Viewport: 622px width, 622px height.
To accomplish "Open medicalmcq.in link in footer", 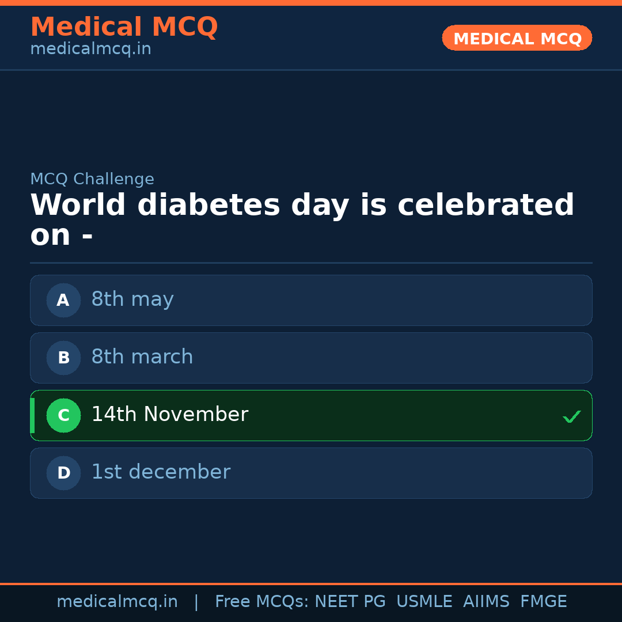I will coord(117,602).
